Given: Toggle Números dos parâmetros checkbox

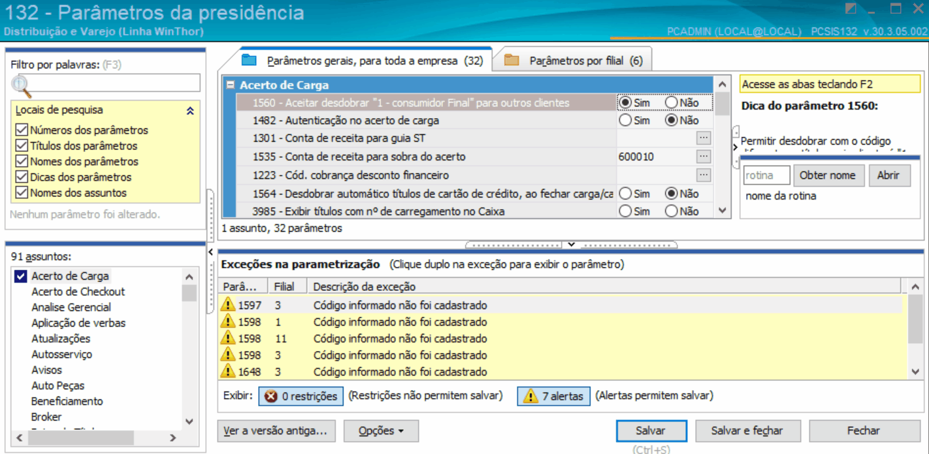Looking at the screenshot, I should 21,130.
